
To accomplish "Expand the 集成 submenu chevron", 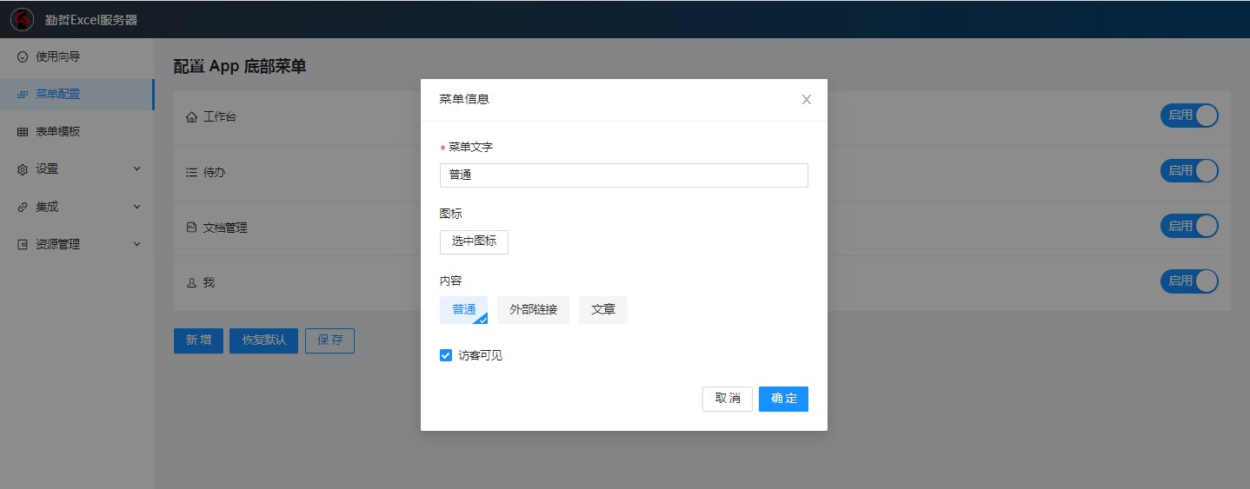I will [136, 207].
